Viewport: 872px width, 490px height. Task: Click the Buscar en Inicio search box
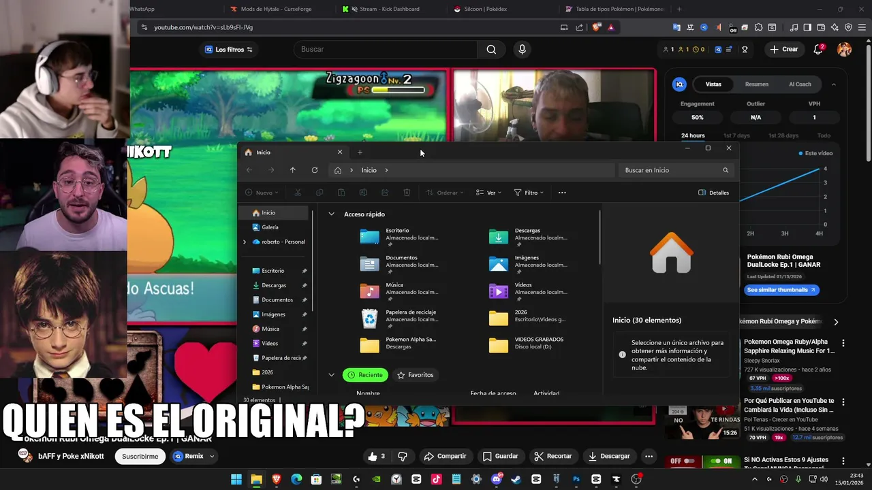point(676,170)
